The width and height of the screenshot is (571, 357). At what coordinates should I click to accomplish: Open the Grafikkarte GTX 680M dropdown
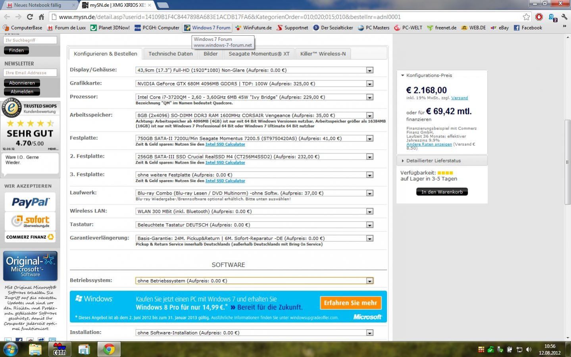coord(254,83)
